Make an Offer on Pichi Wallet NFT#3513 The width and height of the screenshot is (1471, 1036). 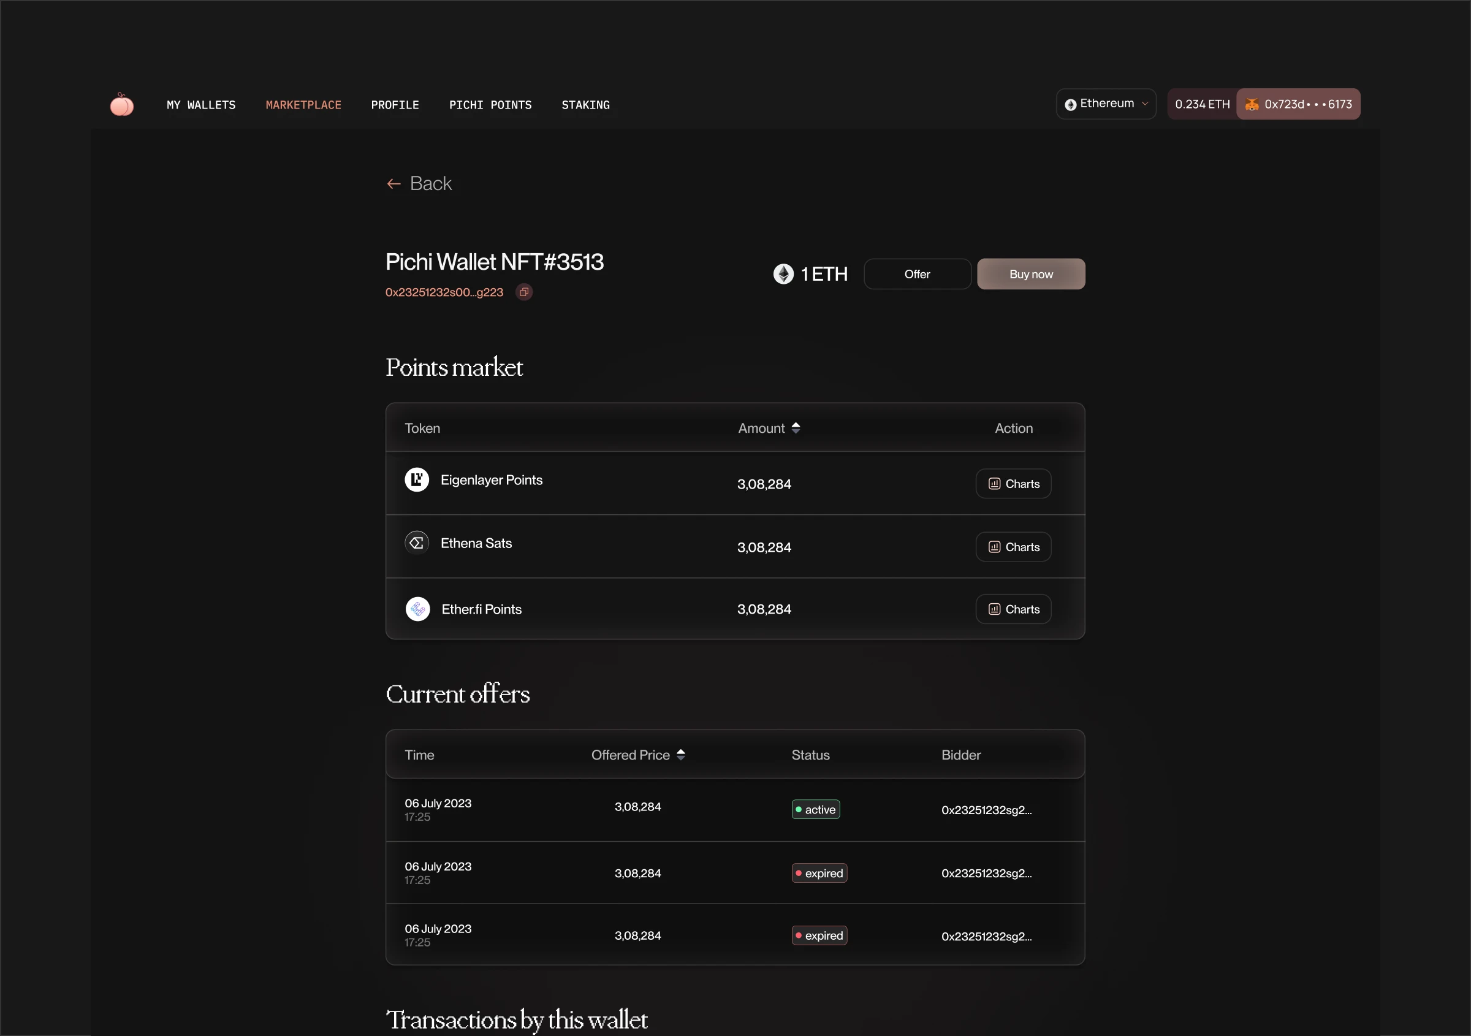(917, 273)
